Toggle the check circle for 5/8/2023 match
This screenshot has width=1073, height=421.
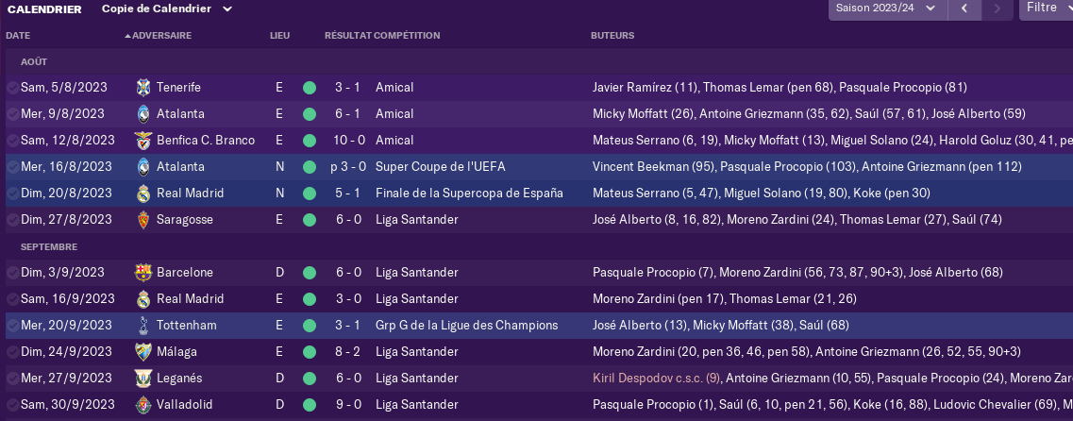pyautogui.click(x=12, y=88)
